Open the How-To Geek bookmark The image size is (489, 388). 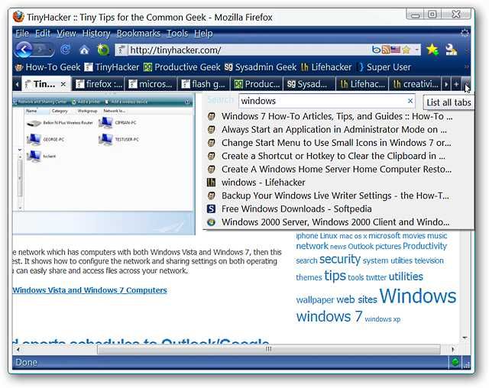[x=47, y=67]
